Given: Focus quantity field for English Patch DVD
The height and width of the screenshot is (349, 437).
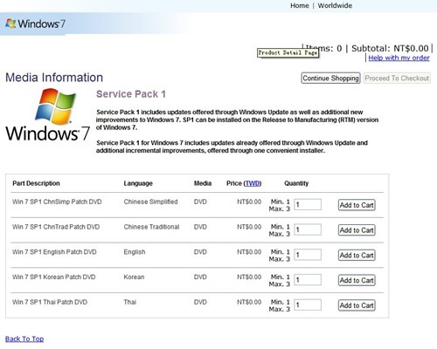Looking at the screenshot, I should (308, 255).
